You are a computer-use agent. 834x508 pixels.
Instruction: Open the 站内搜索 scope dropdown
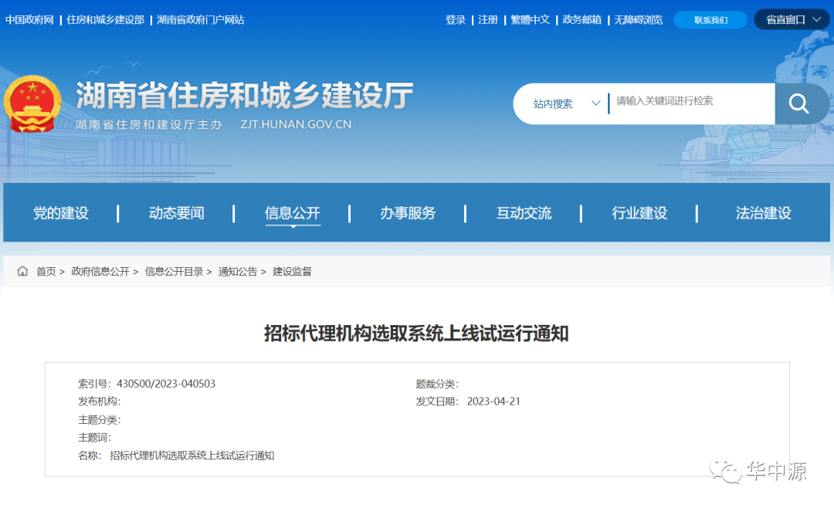point(567,103)
